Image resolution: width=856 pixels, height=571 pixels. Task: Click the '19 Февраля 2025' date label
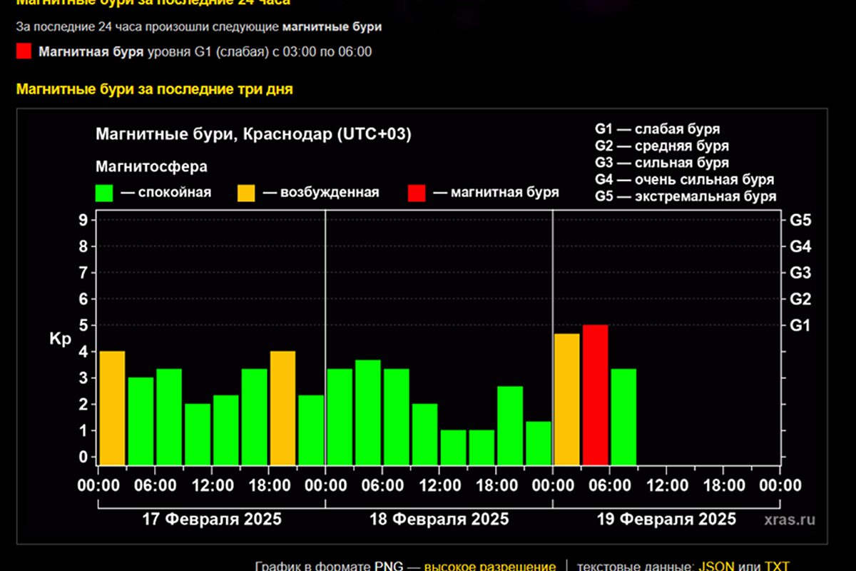point(666,518)
